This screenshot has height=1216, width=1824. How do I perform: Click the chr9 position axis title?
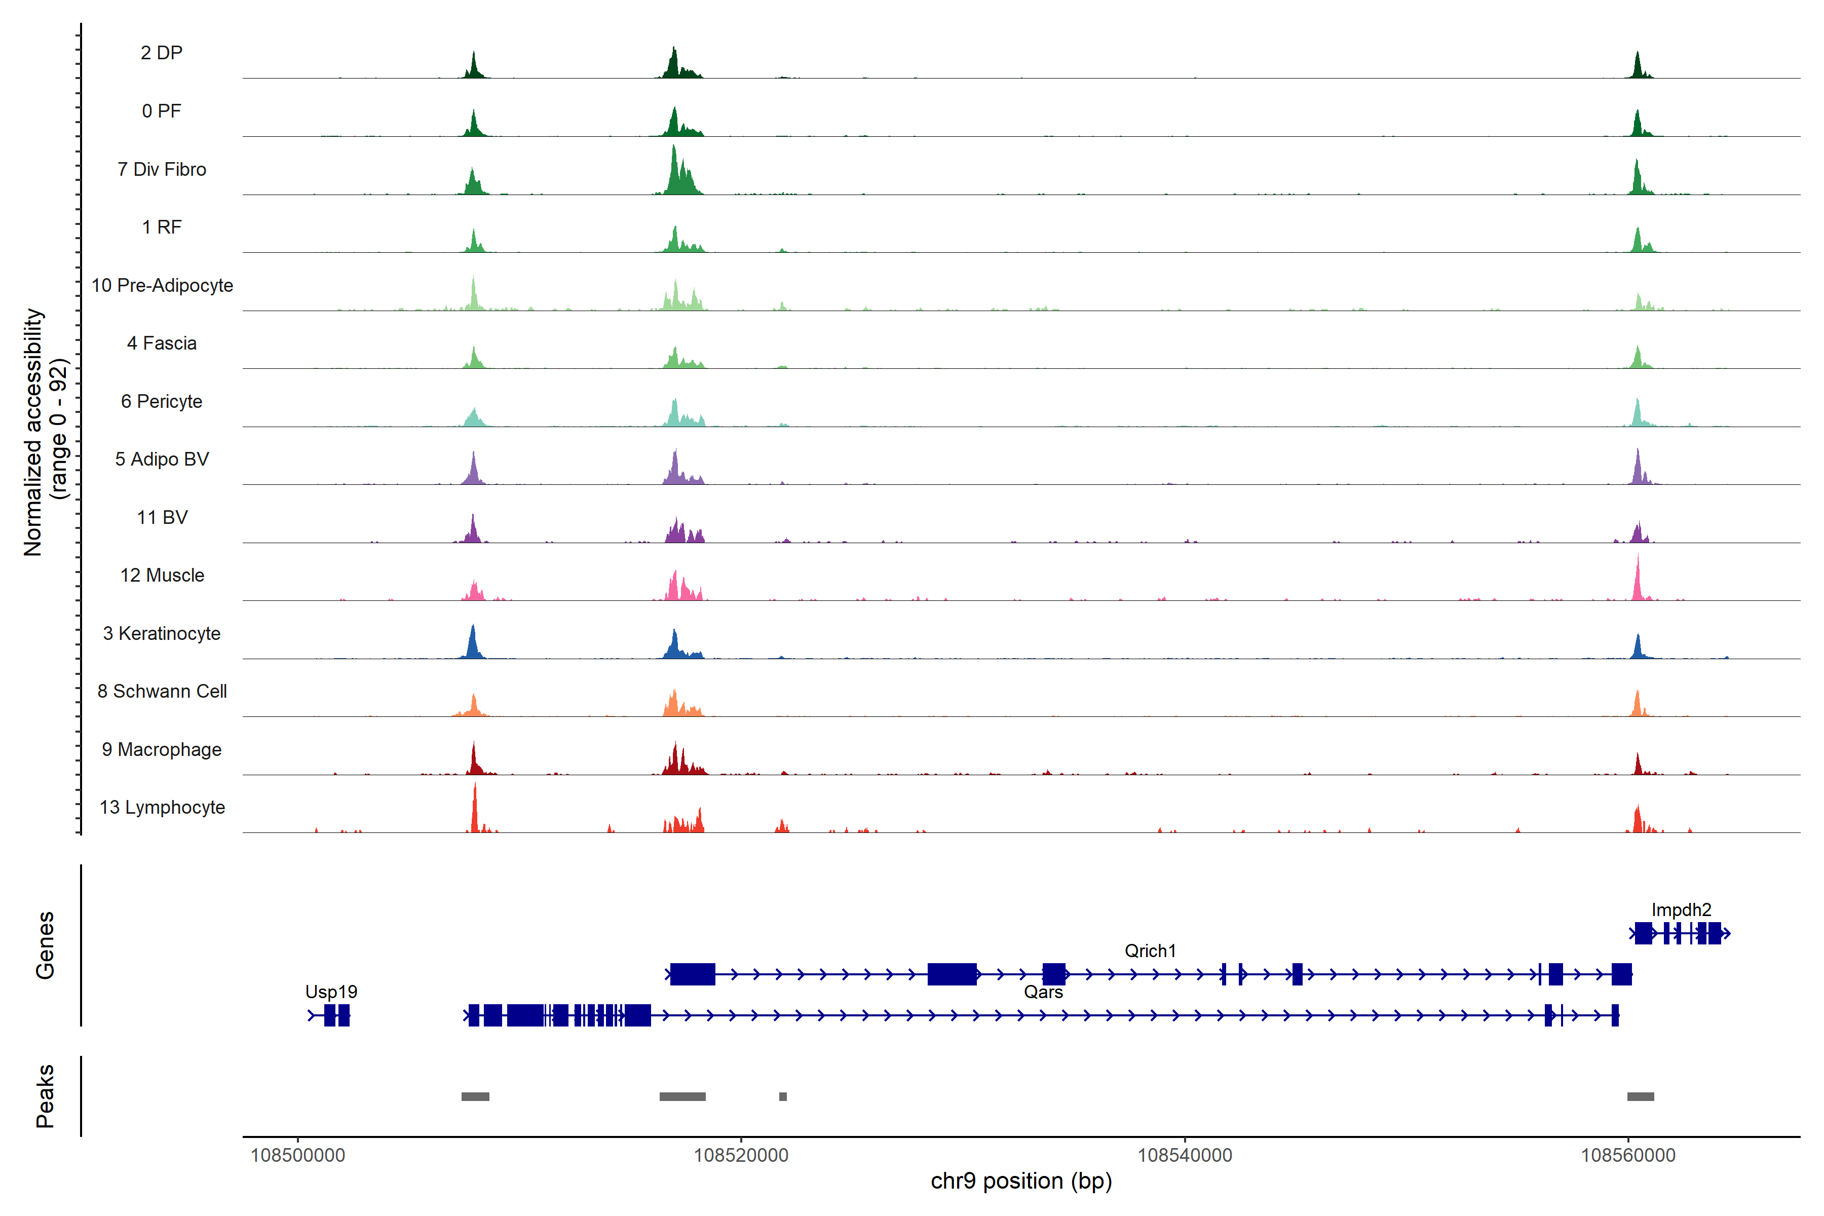(x=1020, y=1181)
